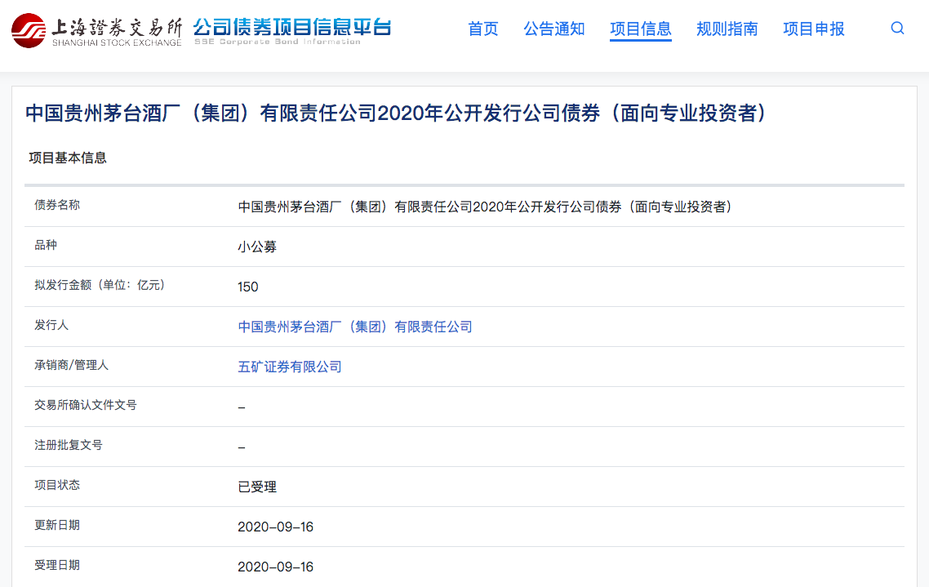
Task: Open the search magnifier icon
Action: (898, 29)
